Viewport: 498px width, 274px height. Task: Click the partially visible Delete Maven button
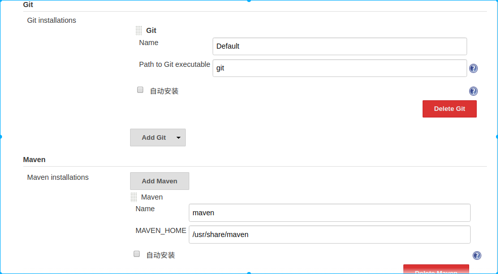pyautogui.click(x=436, y=269)
